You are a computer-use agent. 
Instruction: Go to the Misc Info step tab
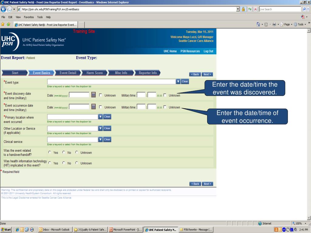tap(121, 73)
